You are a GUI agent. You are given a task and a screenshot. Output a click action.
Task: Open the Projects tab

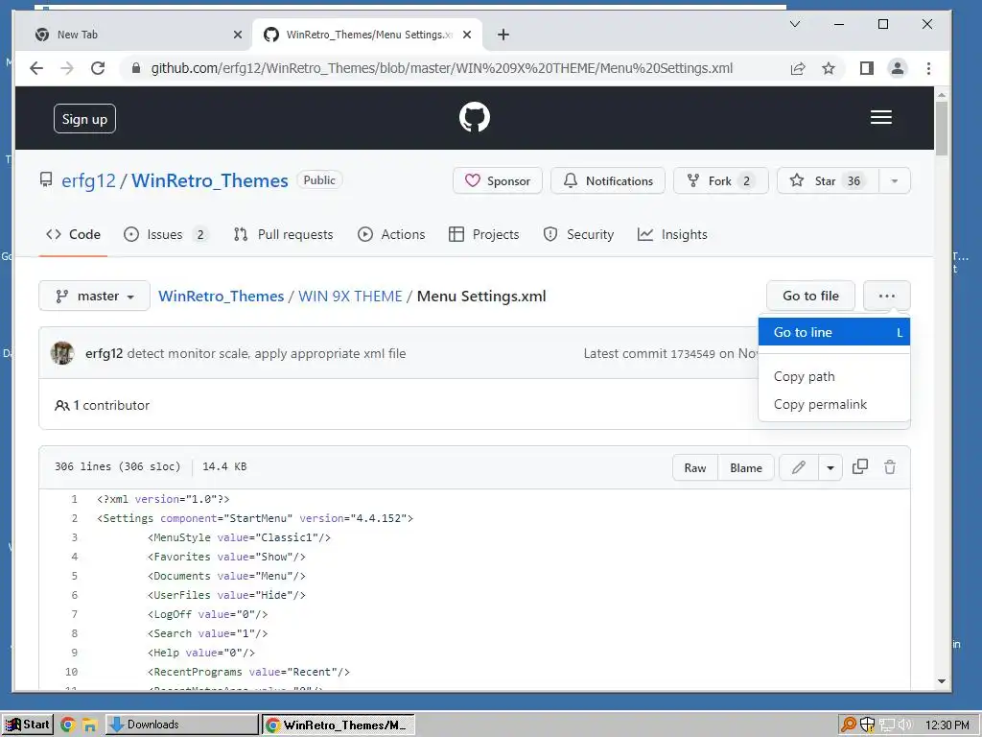(x=484, y=234)
